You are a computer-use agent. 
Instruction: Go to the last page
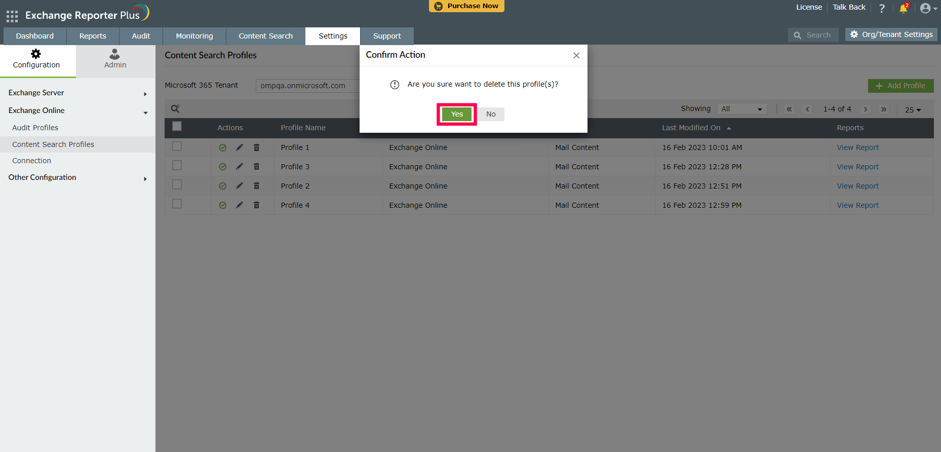(x=884, y=109)
